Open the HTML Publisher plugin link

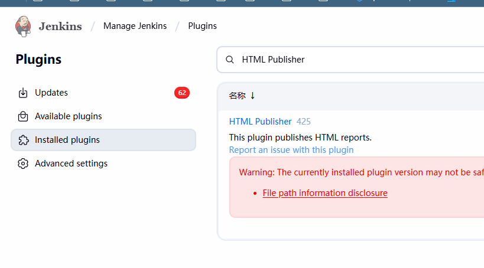[x=260, y=122]
